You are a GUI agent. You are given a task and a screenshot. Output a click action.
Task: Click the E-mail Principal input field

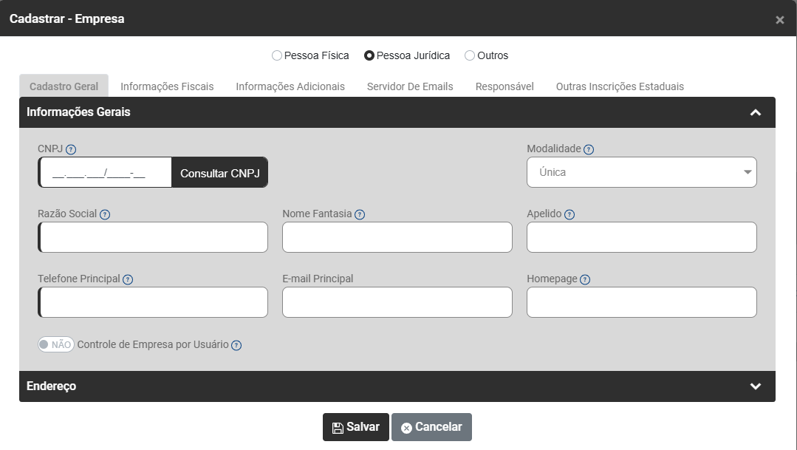click(397, 302)
